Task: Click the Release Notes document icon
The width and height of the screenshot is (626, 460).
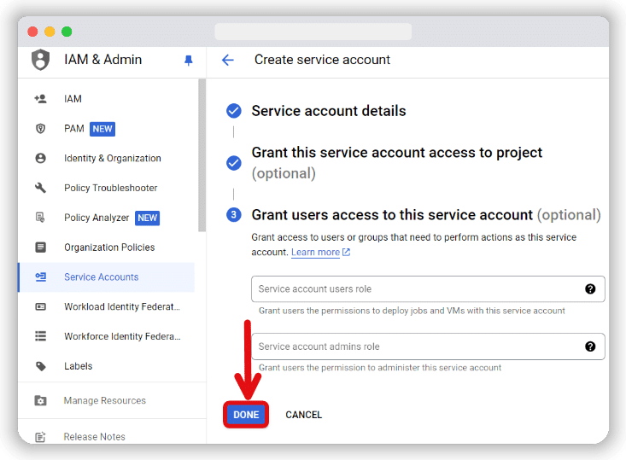Action: coord(40,437)
